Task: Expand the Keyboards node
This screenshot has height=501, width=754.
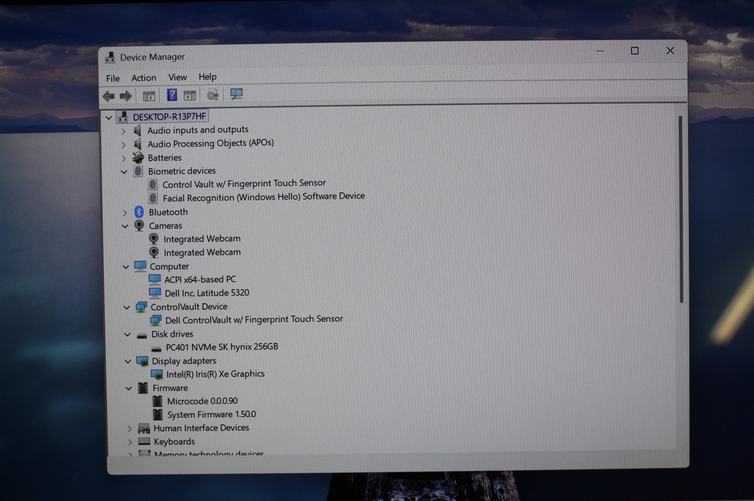Action: (x=130, y=442)
